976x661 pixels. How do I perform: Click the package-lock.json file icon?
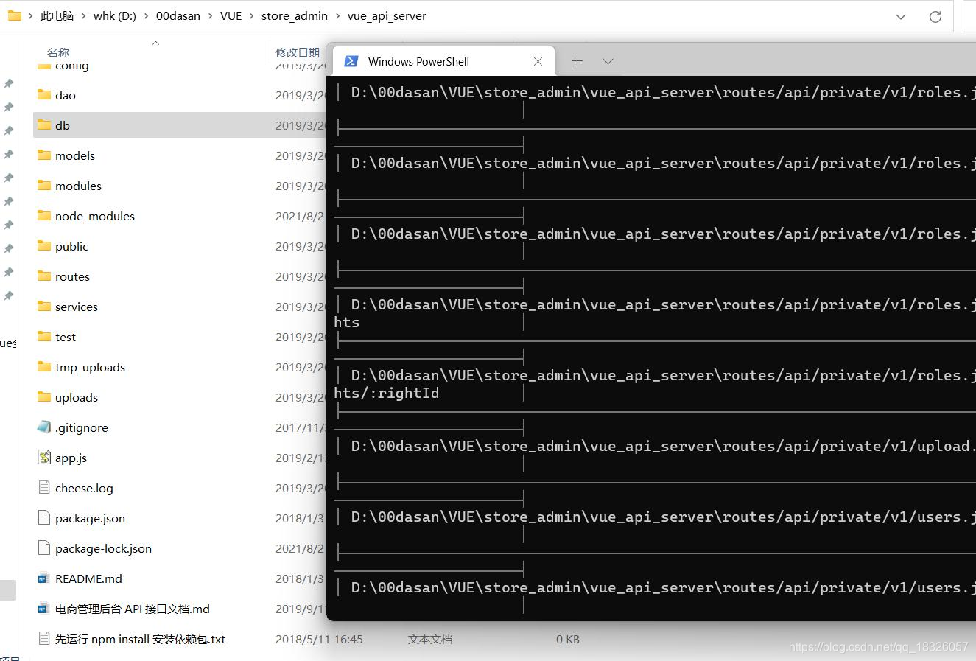pos(44,548)
